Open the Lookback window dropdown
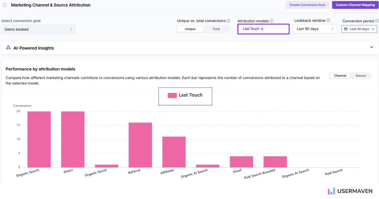 click(x=315, y=28)
